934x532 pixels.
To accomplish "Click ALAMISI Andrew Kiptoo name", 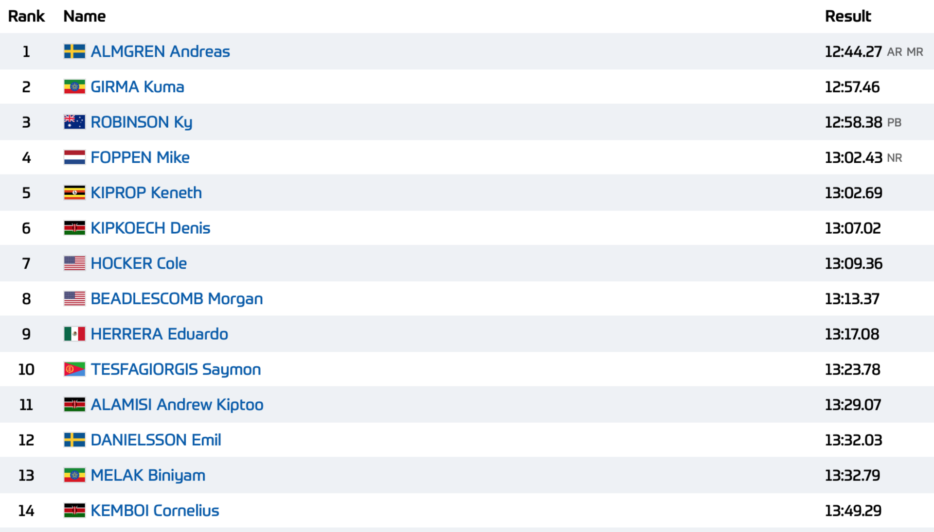I will pyautogui.click(x=177, y=405).
